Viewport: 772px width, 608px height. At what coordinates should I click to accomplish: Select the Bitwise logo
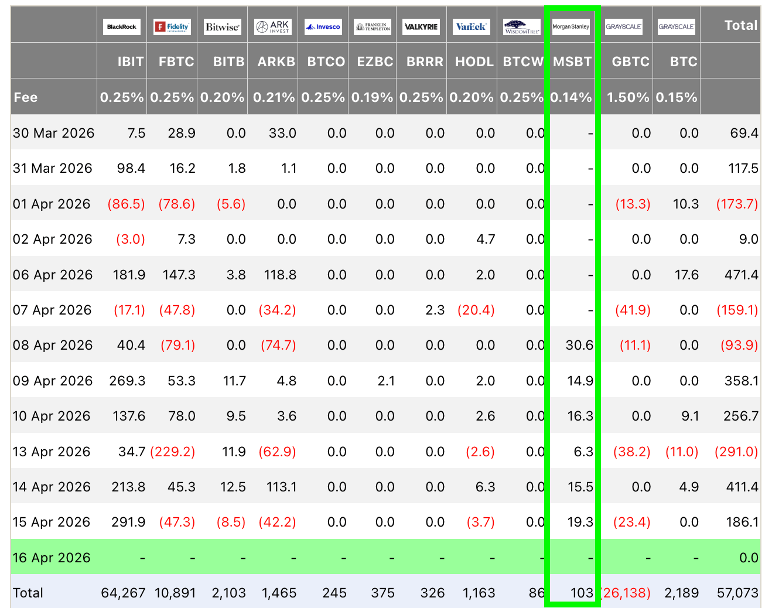[x=222, y=27]
